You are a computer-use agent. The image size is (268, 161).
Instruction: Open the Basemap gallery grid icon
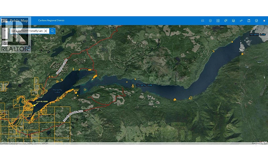(218, 21)
